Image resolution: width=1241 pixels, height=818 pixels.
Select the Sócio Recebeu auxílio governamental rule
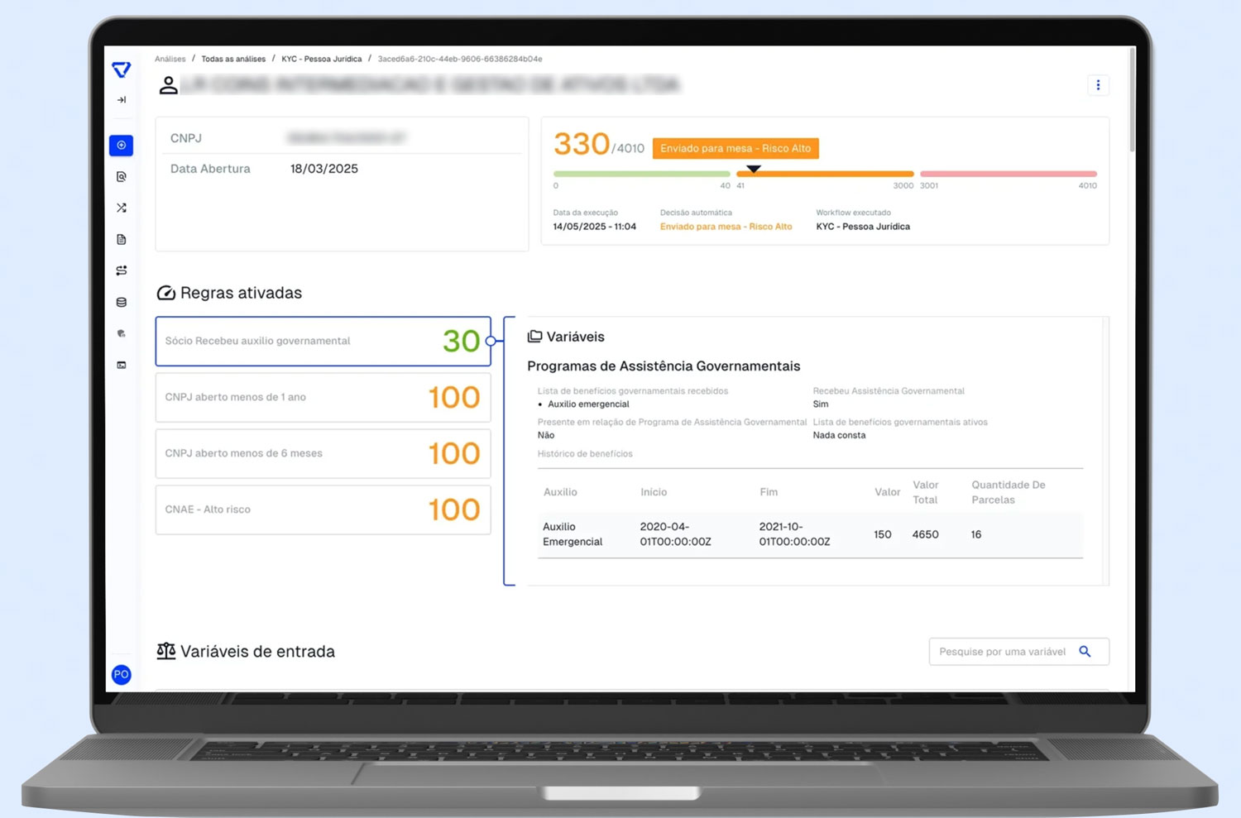(x=323, y=341)
